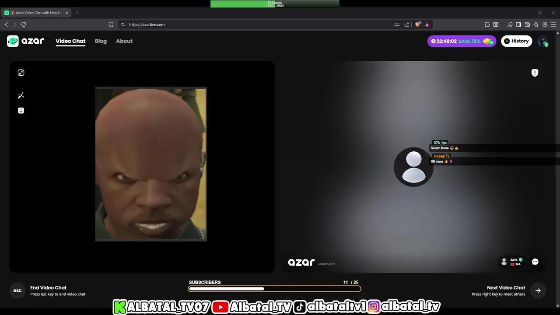The image size is (560, 315).
Task: Go to the Blog page
Action: click(101, 41)
